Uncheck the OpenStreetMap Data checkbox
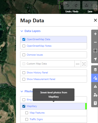Screen dimensions: 98x123 coord(24,39)
